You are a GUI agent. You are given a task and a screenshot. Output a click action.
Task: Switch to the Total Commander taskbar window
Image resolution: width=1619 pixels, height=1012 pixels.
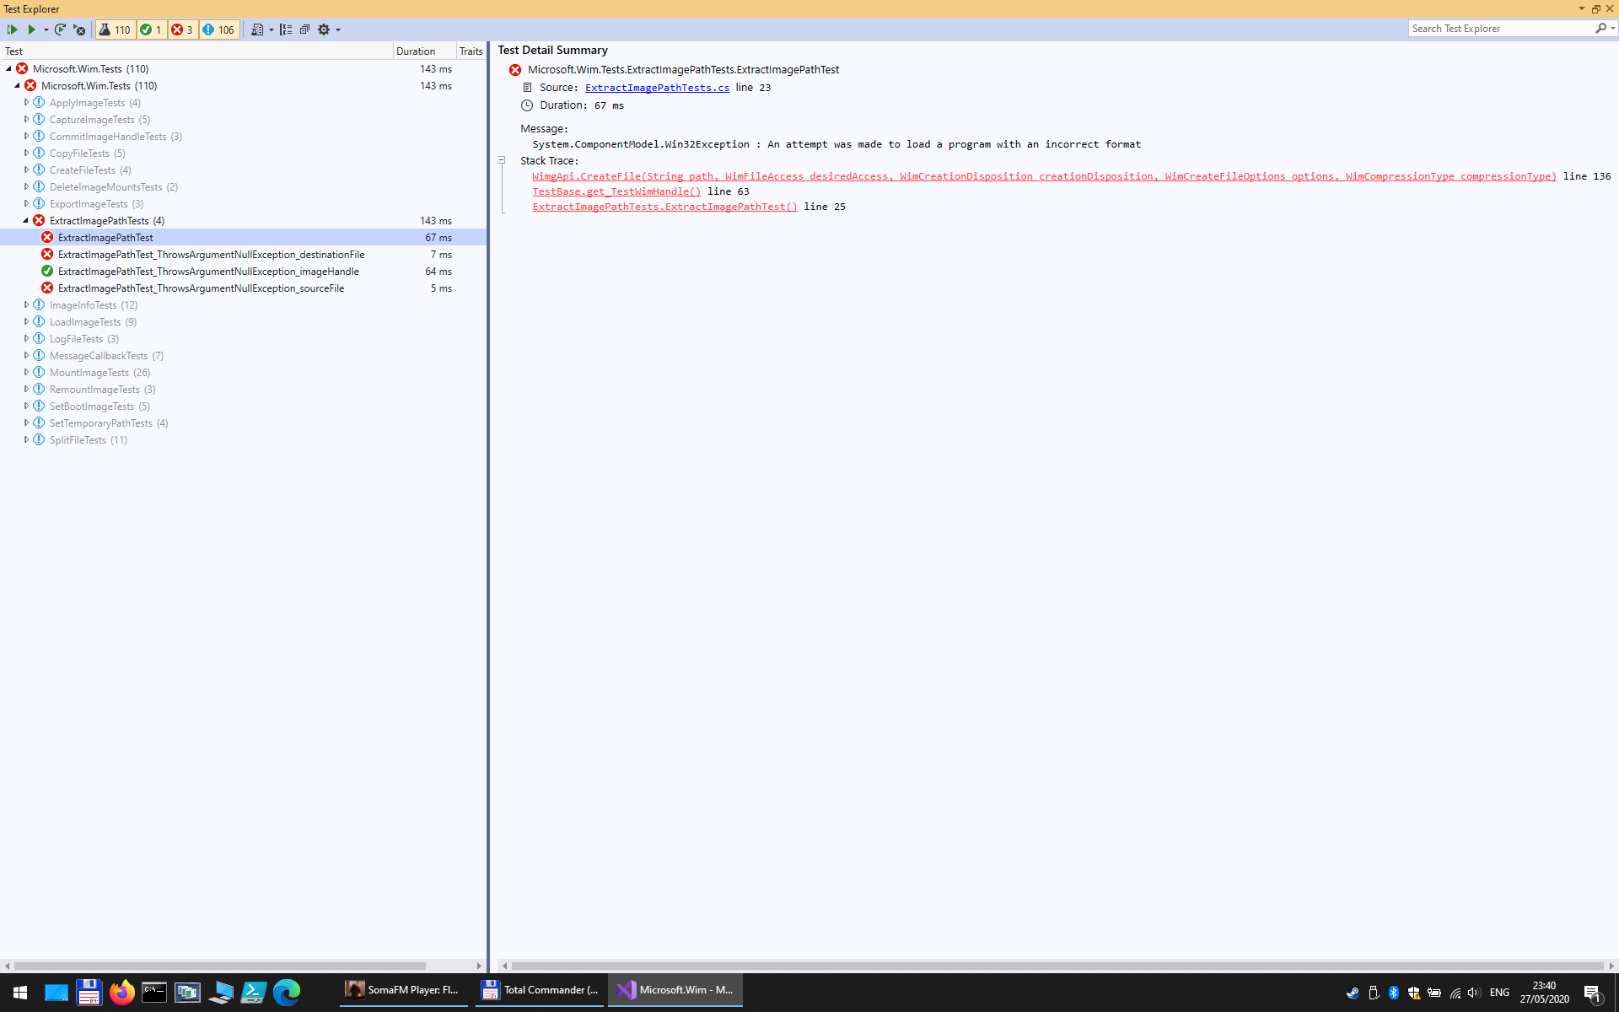pos(539,990)
